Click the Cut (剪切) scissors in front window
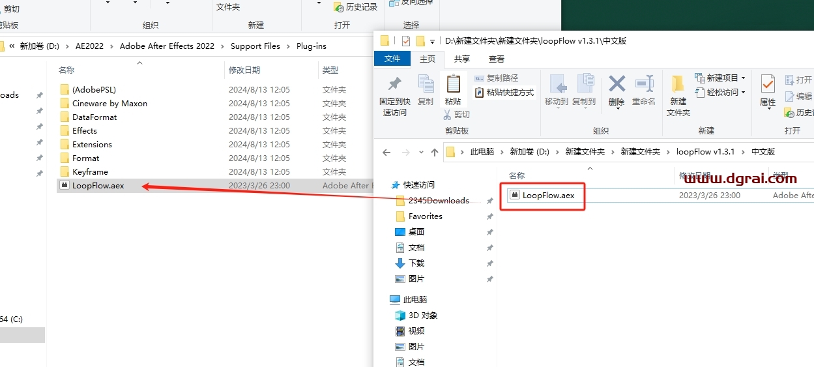Screen dimensions: 814x367 coord(447,115)
